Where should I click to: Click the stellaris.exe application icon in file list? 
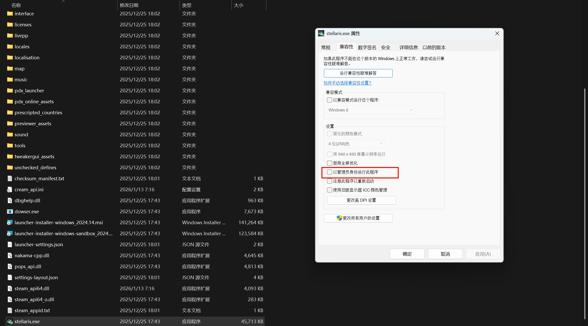[x=10, y=321]
